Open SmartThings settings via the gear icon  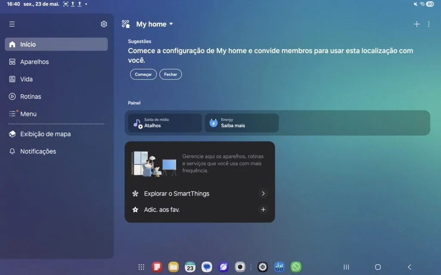[x=103, y=24]
